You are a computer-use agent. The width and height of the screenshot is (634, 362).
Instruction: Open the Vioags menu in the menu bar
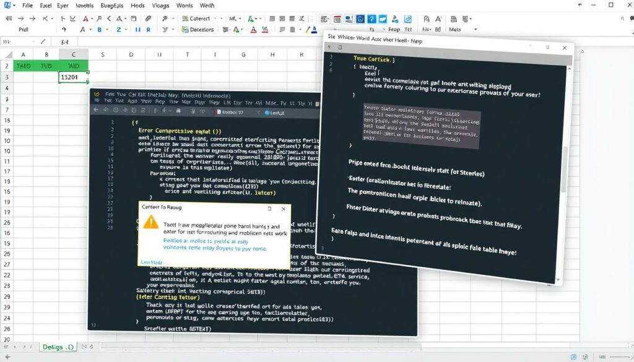160,6
